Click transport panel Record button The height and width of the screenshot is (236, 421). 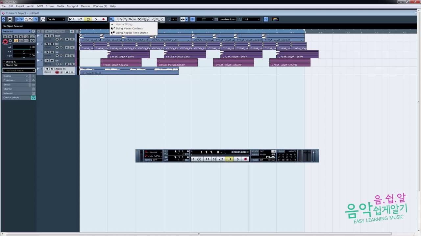pyautogui.click(x=245, y=159)
